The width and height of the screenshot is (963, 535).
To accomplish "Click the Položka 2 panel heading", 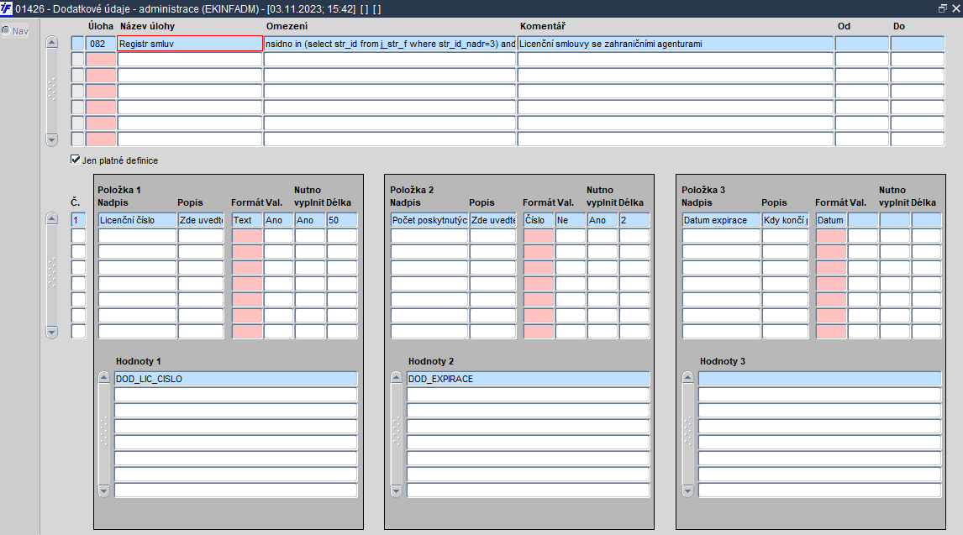I will [x=412, y=190].
